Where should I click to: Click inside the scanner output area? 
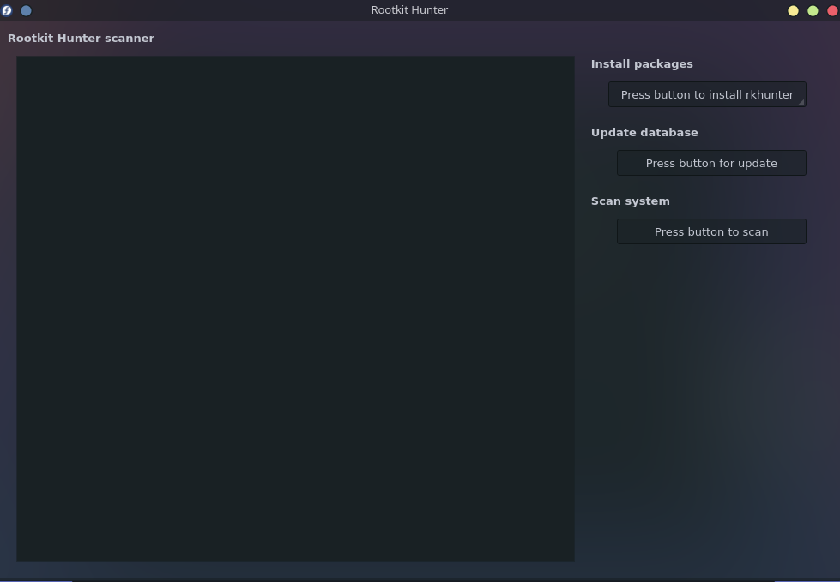(295, 309)
